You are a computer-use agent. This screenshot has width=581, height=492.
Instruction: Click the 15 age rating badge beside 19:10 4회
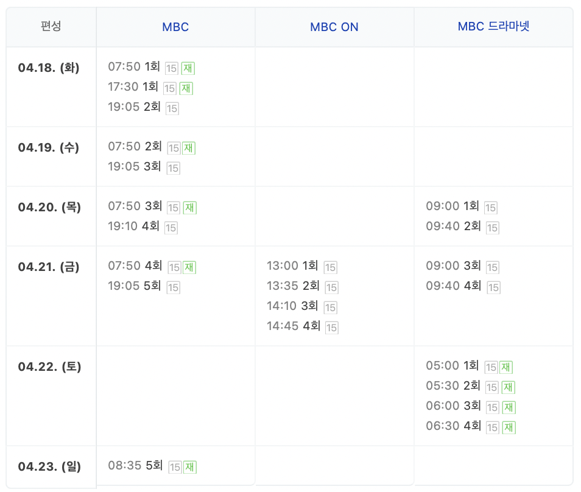point(171,228)
